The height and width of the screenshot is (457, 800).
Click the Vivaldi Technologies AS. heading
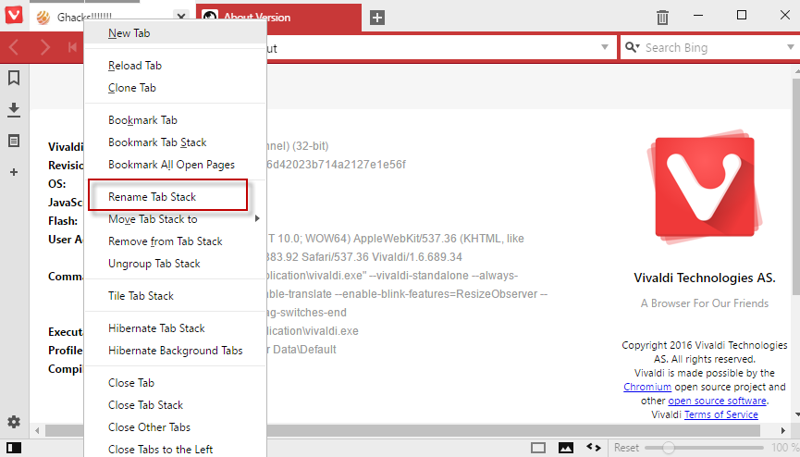pos(704,278)
